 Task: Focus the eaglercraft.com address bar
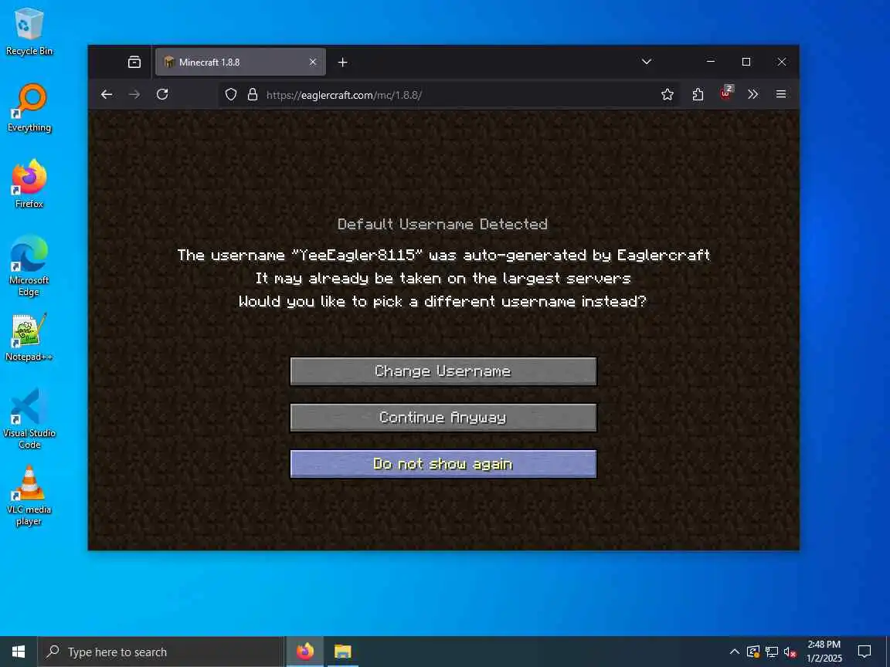click(448, 95)
